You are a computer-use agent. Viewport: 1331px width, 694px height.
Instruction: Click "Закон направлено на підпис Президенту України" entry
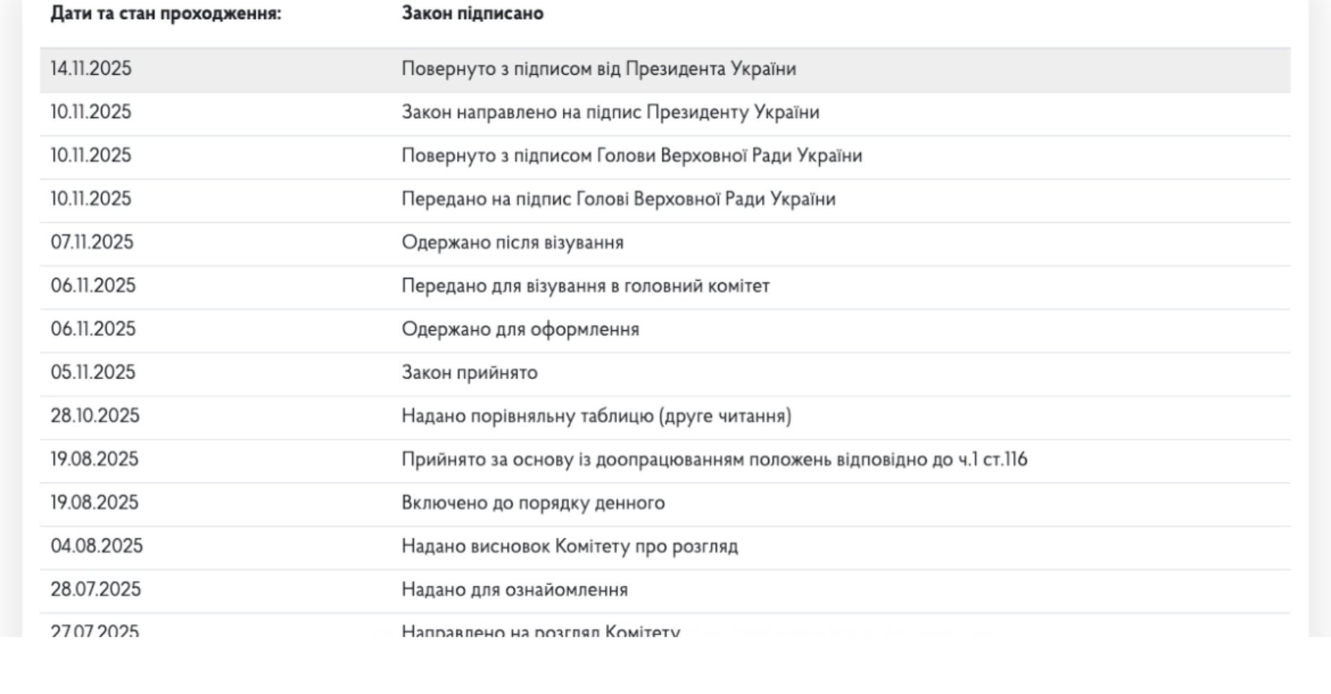pyautogui.click(x=610, y=112)
